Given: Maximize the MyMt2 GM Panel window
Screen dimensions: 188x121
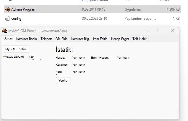Looking at the screenshot, I should pos(159,31).
